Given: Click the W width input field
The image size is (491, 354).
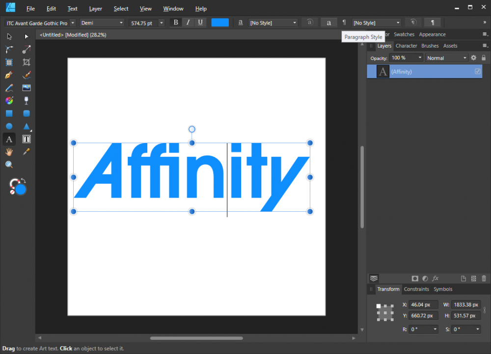Looking at the screenshot, I should coord(465,305).
